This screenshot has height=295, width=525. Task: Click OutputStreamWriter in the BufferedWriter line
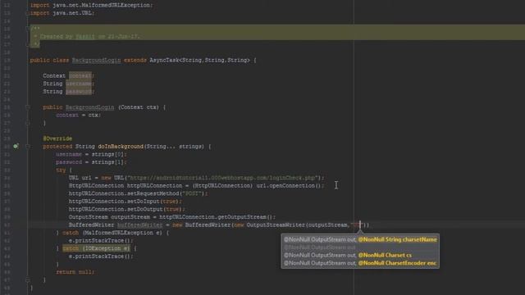pos(276,225)
